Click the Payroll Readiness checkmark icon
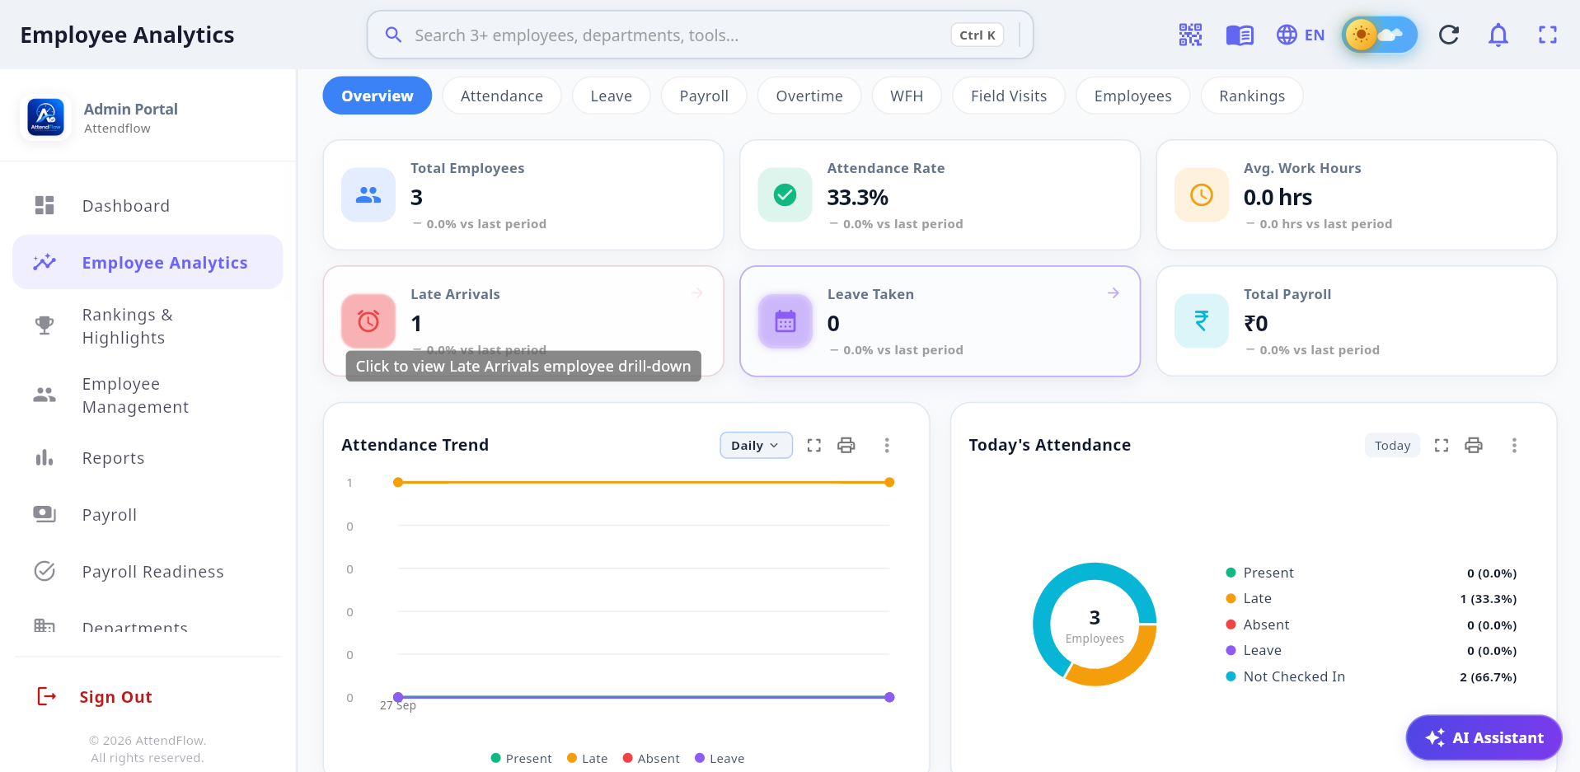Viewport: 1580px width, 772px height. (x=45, y=572)
